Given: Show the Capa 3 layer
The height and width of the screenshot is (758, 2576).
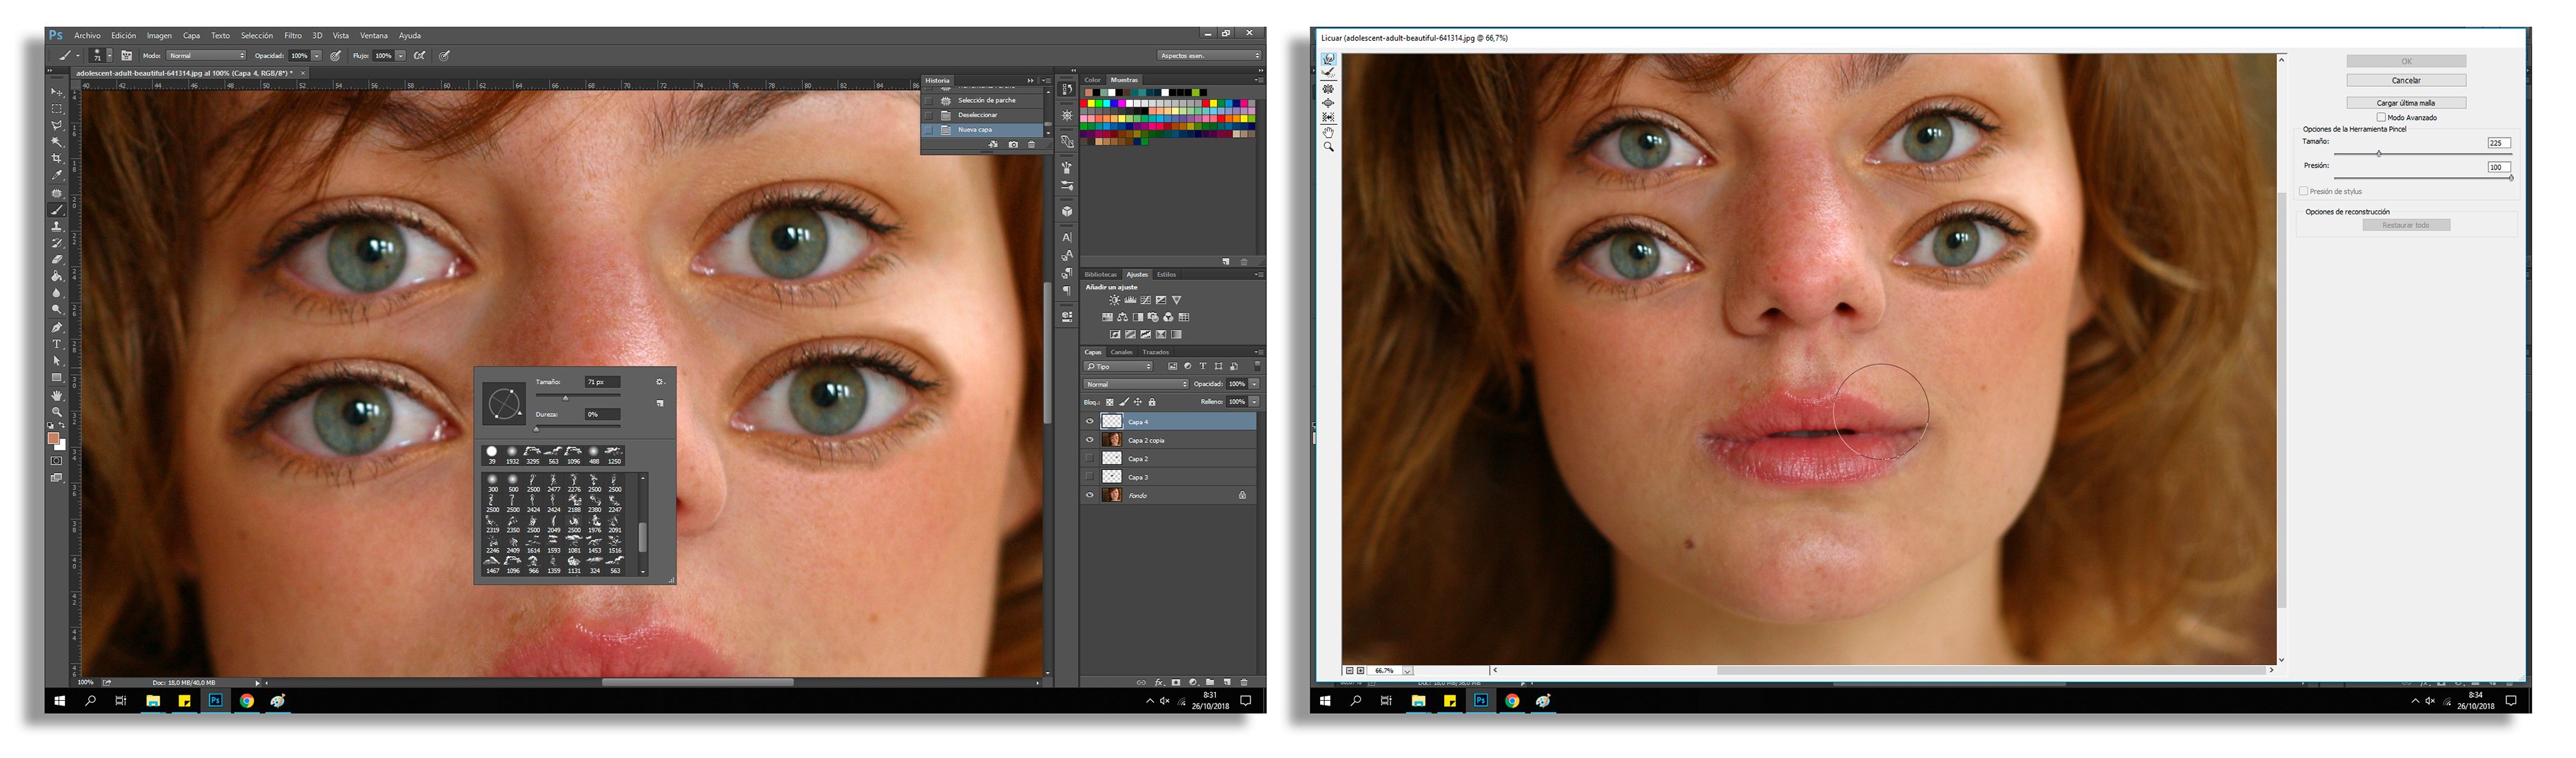Looking at the screenshot, I should click(1090, 476).
